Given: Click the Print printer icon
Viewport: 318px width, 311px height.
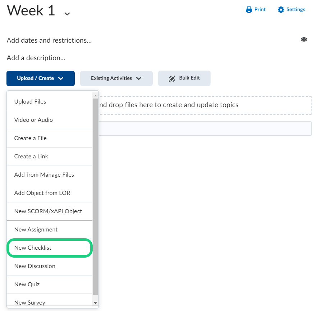Looking at the screenshot, I should [249, 10].
